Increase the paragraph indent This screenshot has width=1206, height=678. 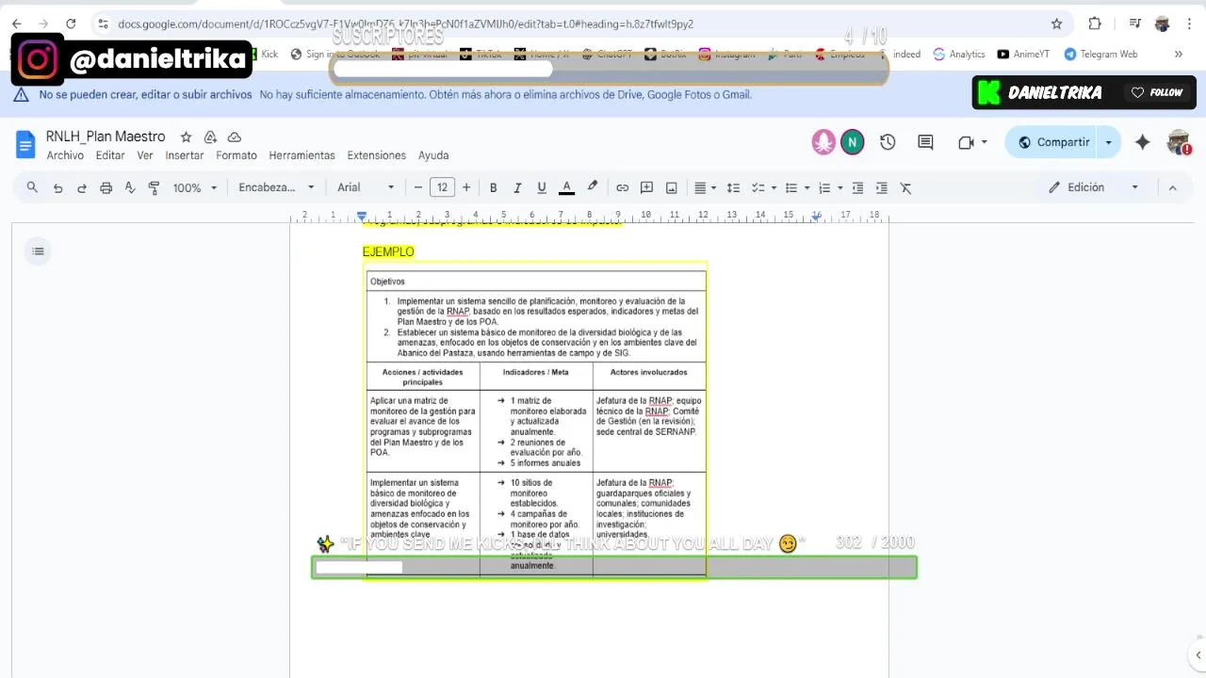[x=882, y=187]
